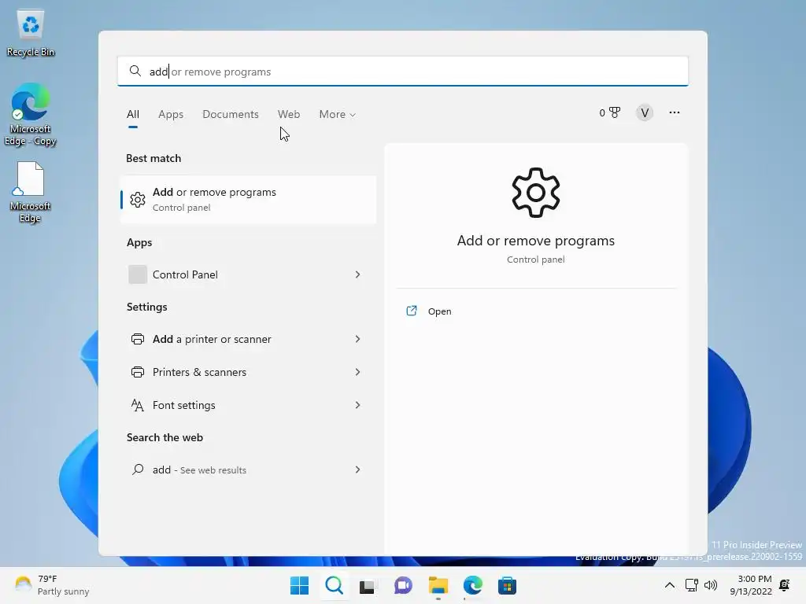Screen dimensions: 806x604
Task: Click the gear icon beside Add or remove programs result
Action: (137, 199)
